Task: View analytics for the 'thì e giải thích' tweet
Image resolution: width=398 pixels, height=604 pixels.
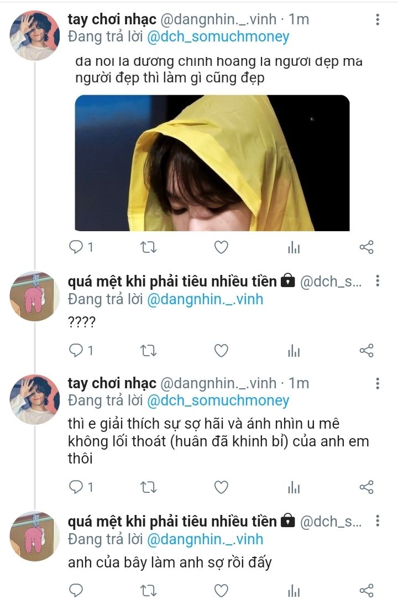Action: click(294, 488)
